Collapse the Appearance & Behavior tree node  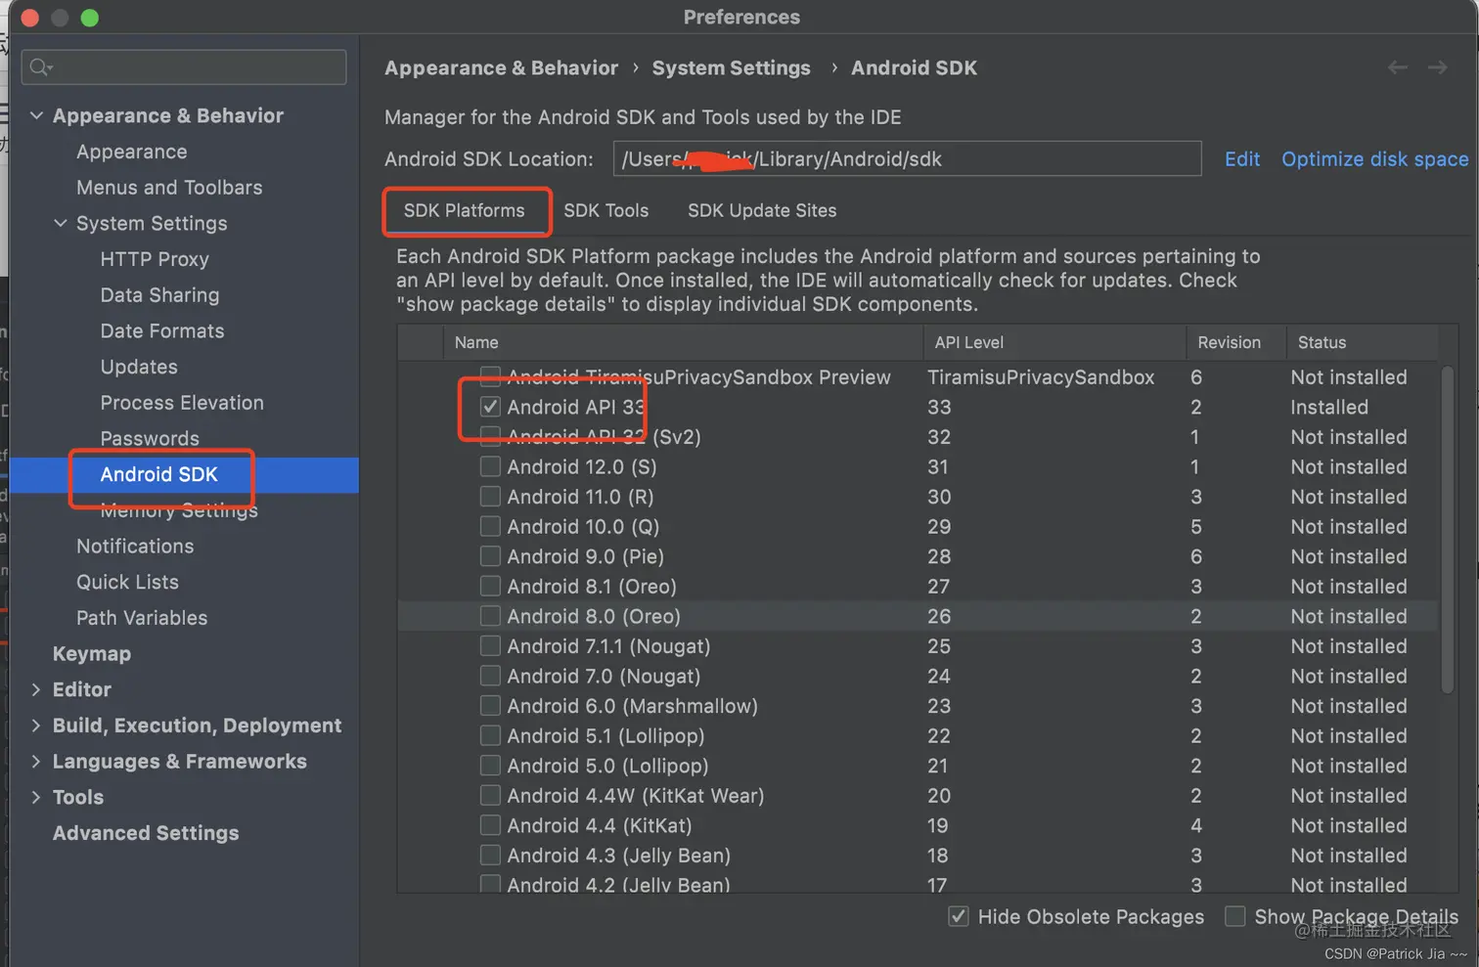coord(36,115)
